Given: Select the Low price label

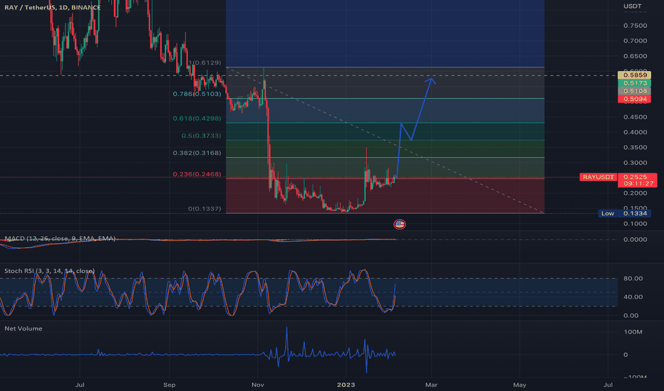Looking at the screenshot, I should (x=608, y=213).
